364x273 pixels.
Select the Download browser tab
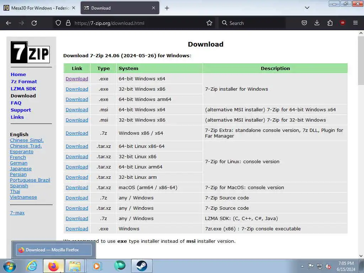click(120, 8)
